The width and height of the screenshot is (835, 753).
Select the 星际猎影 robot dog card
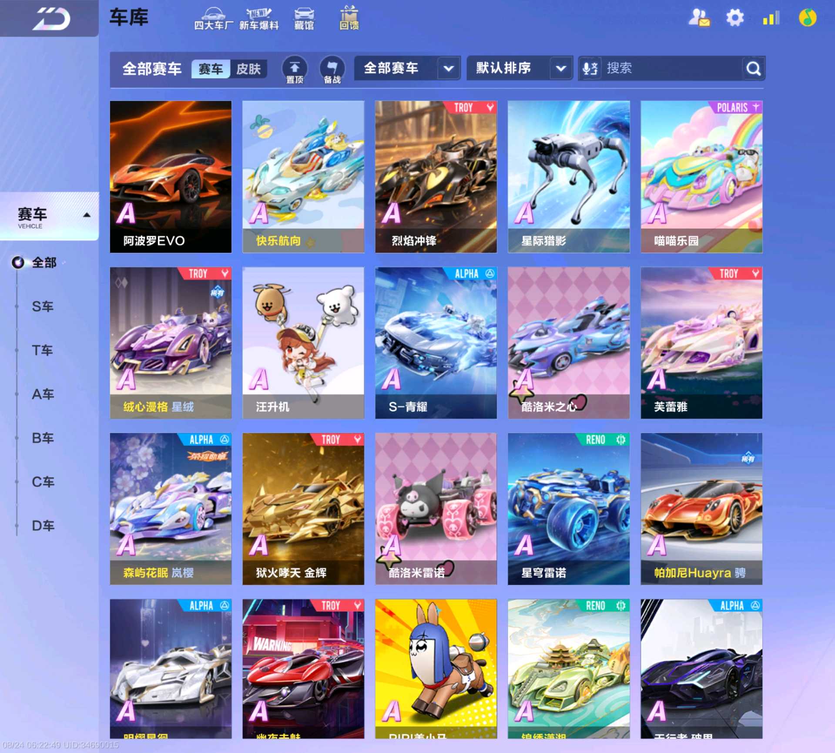pos(569,177)
